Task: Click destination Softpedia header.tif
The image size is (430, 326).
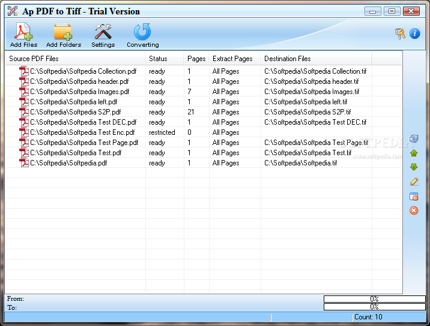Action: [x=312, y=81]
